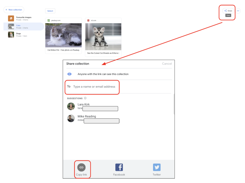Click the Suggestions info icon
This screenshot has width=245, height=183.
pyautogui.click(x=85, y=98)
